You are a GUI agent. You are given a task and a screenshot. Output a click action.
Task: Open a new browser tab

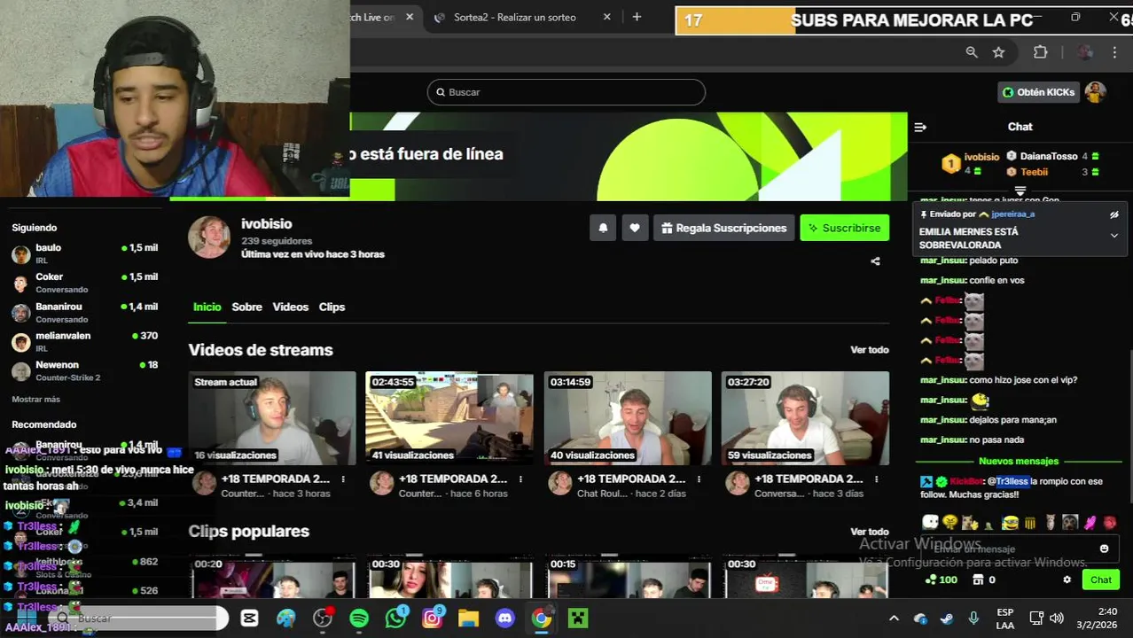coord(637,17)
